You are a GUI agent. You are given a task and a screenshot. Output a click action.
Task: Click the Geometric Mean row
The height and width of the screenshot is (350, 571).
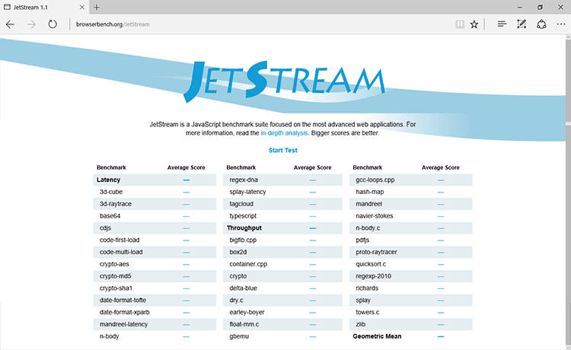point(411,336)
